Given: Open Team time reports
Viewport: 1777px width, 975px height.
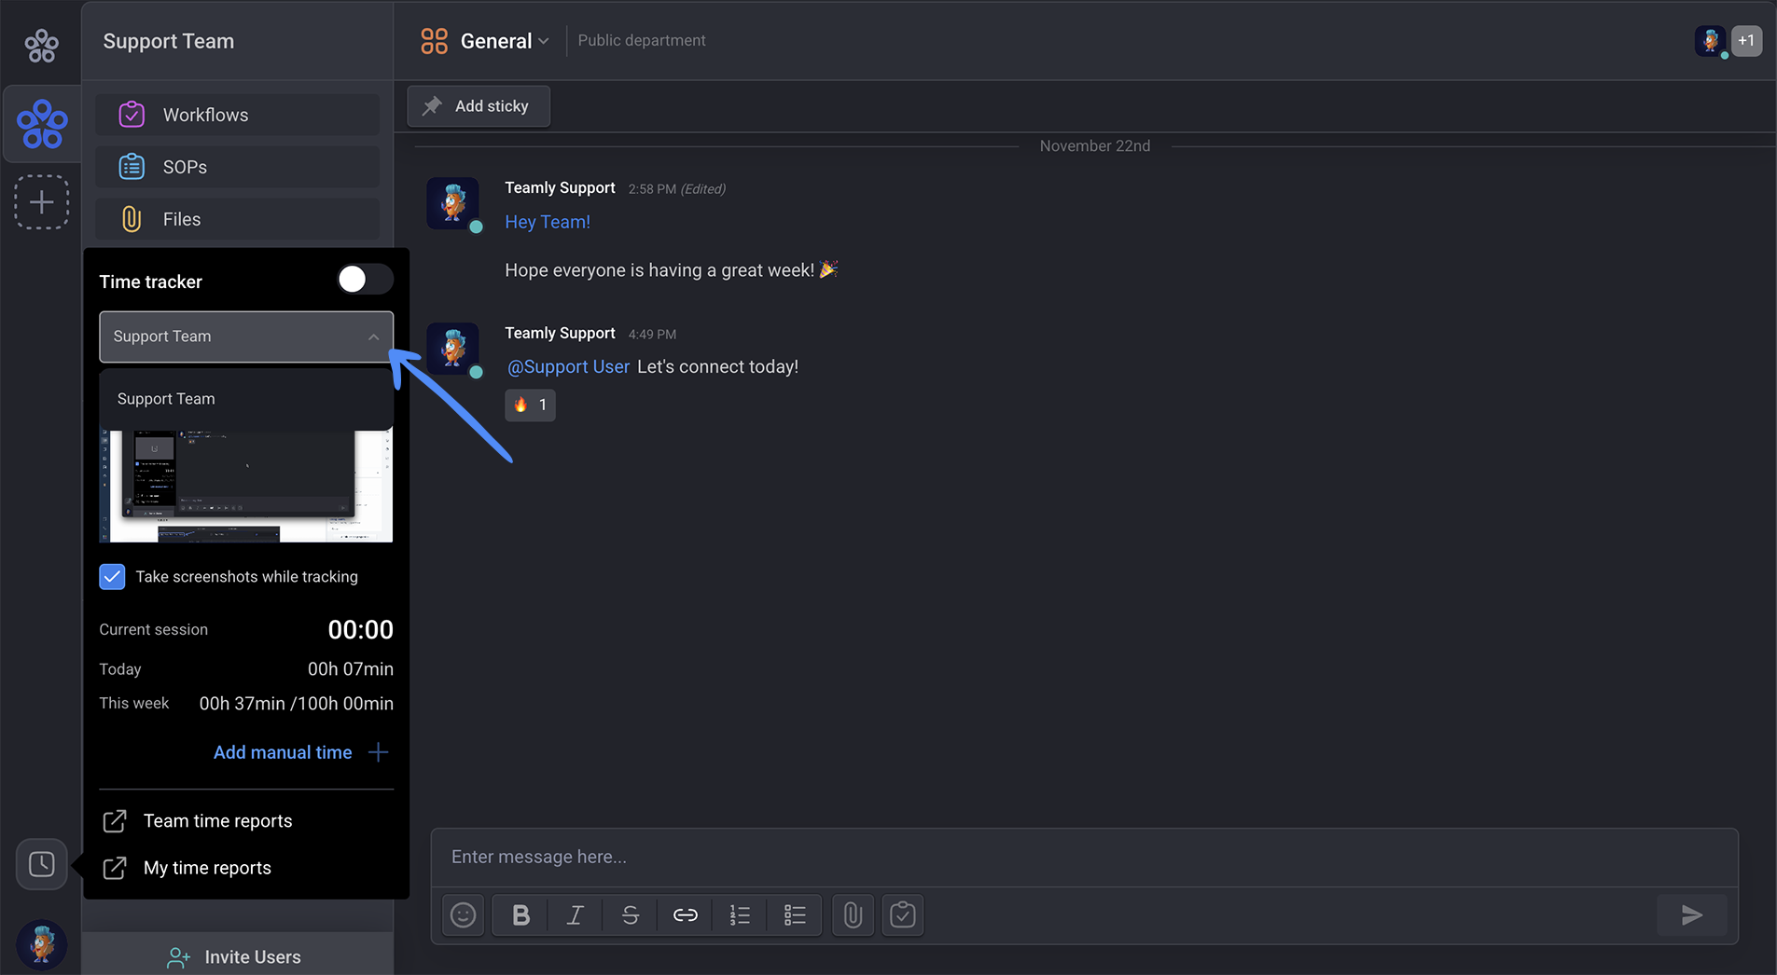Looking at the screenshot, I should [x=217, y=821].
